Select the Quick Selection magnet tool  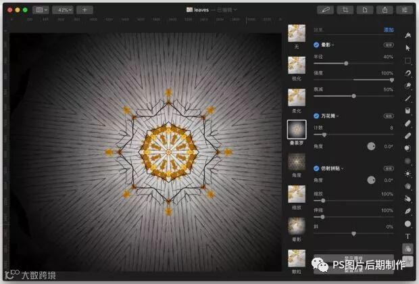click(x=408, y=73)
